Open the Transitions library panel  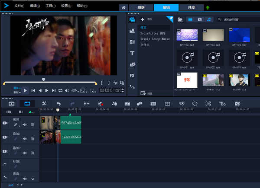click(x=132, y=41)
